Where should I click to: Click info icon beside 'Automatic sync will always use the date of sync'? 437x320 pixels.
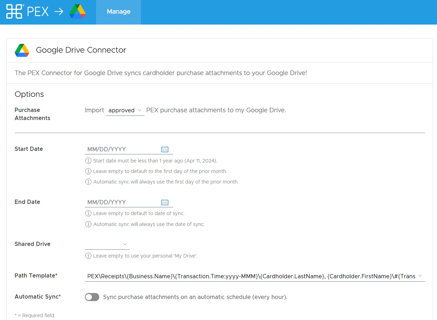(x=88, y=224)
